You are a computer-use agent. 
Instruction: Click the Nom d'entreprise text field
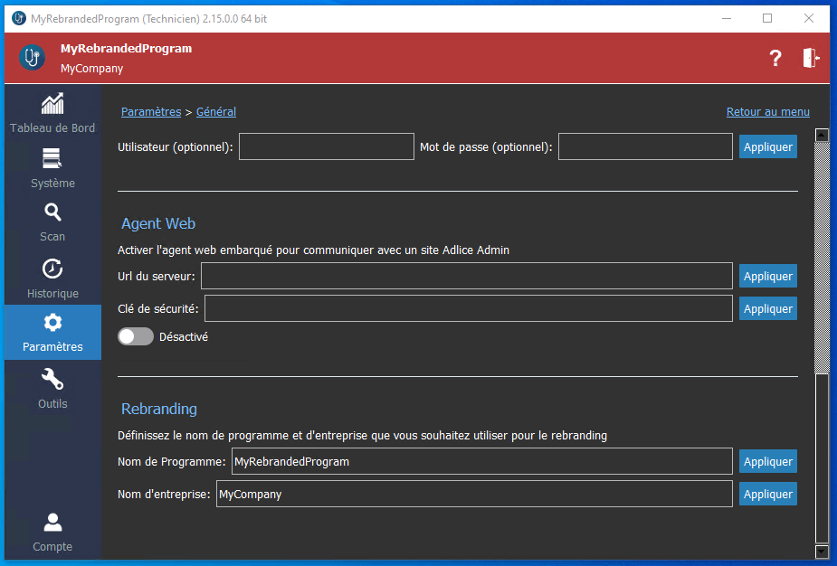click(x=474, y=495)
